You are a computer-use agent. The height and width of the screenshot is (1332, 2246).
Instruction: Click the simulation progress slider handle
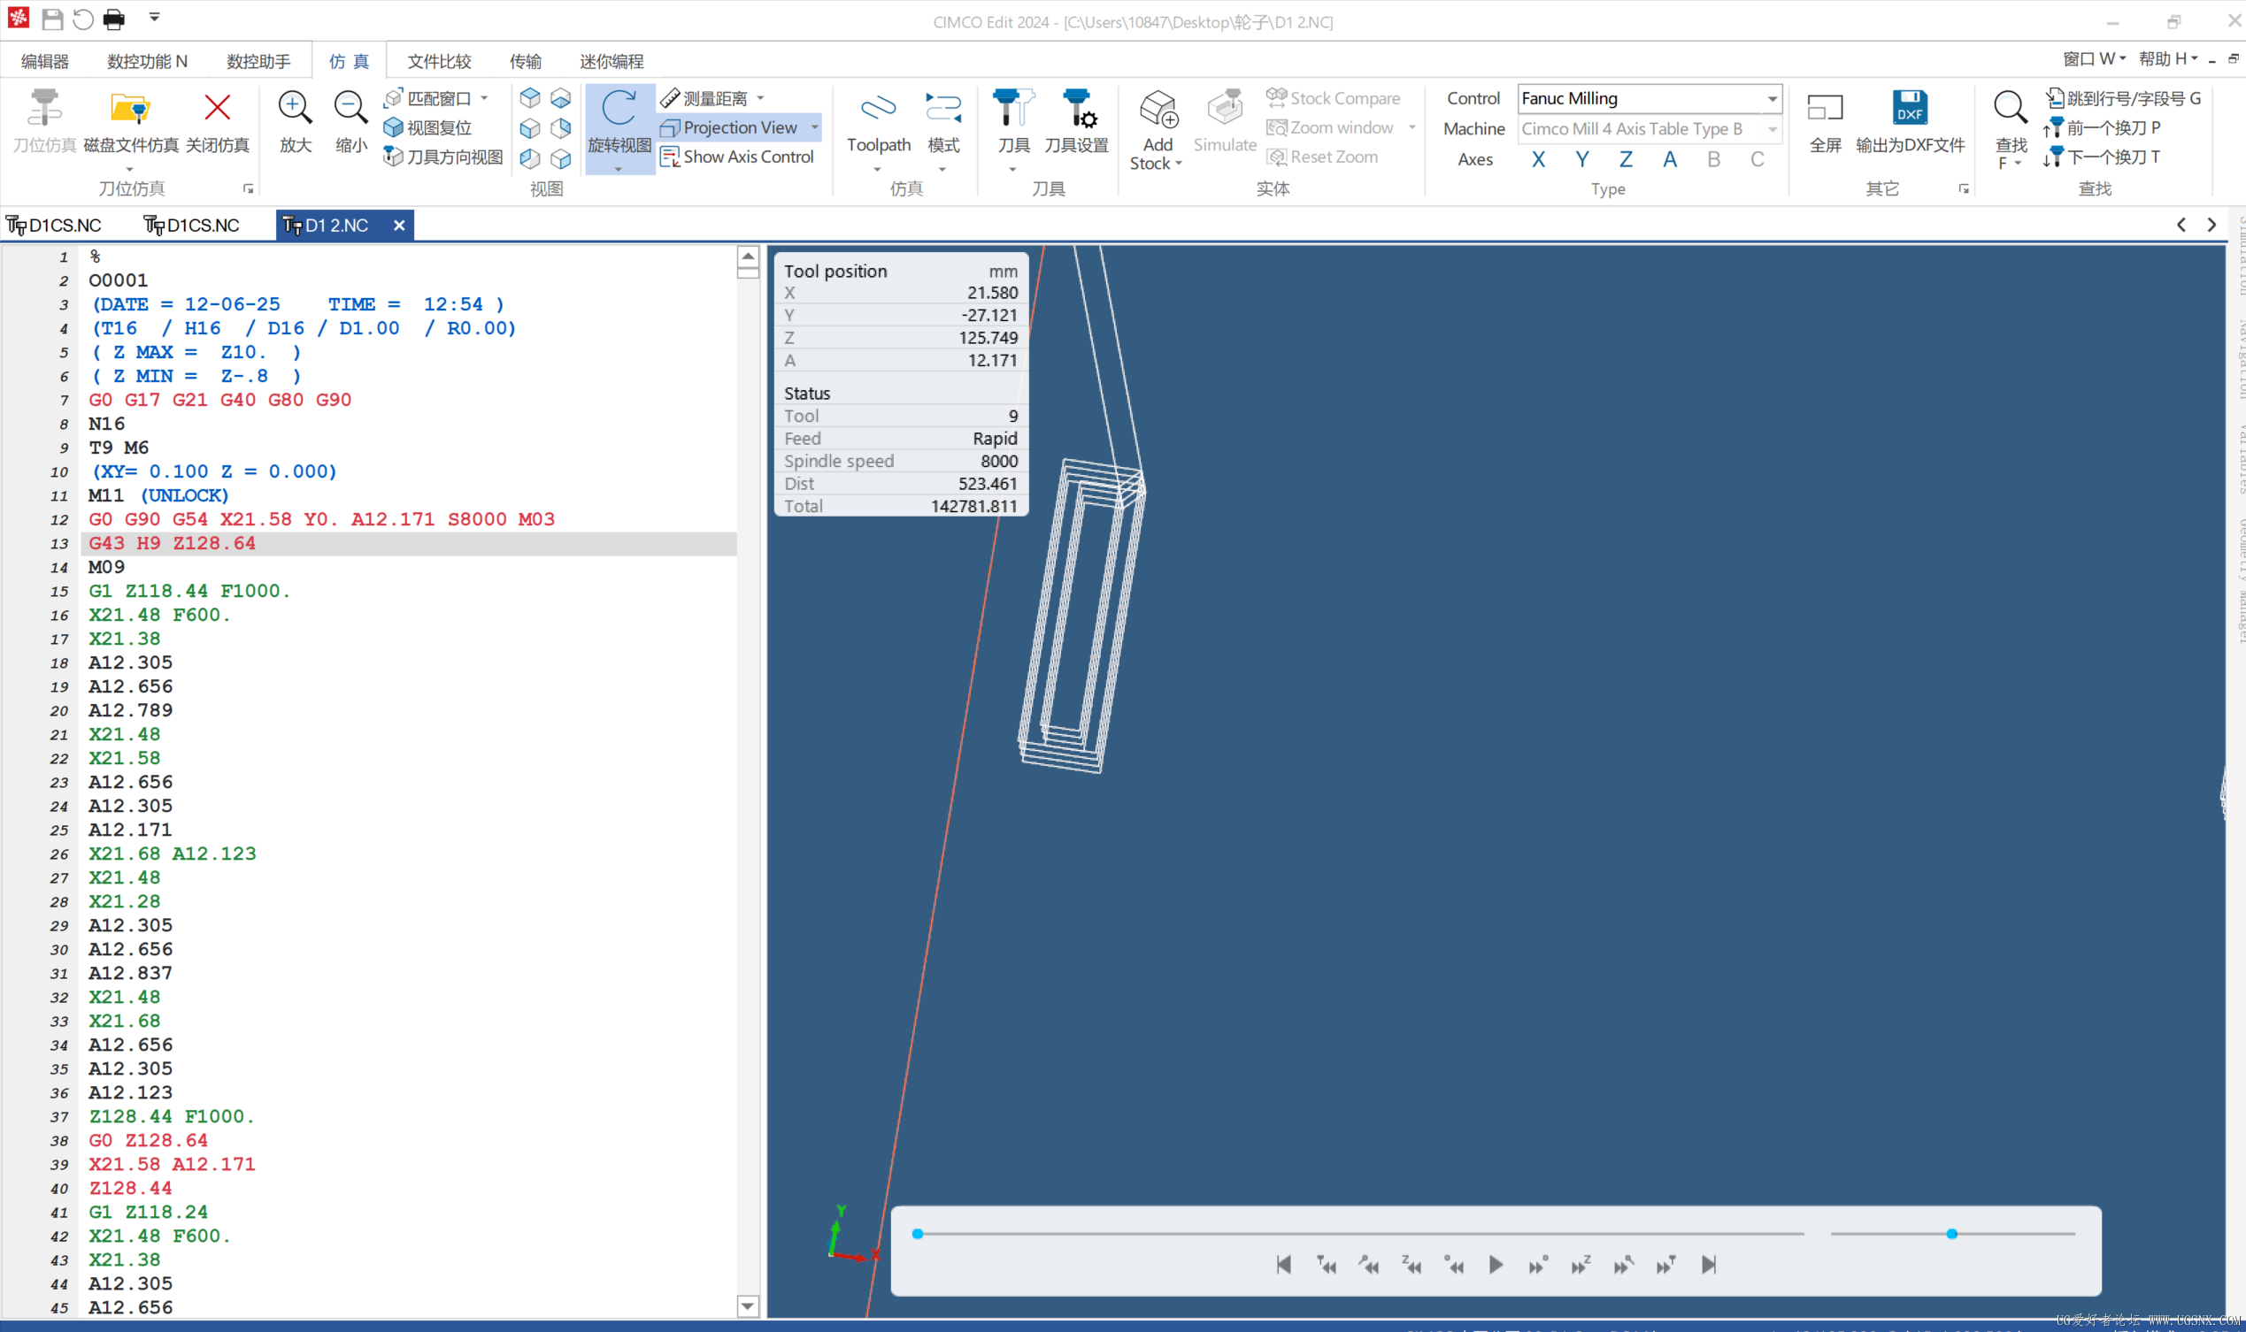click(x=917, y=1234)
